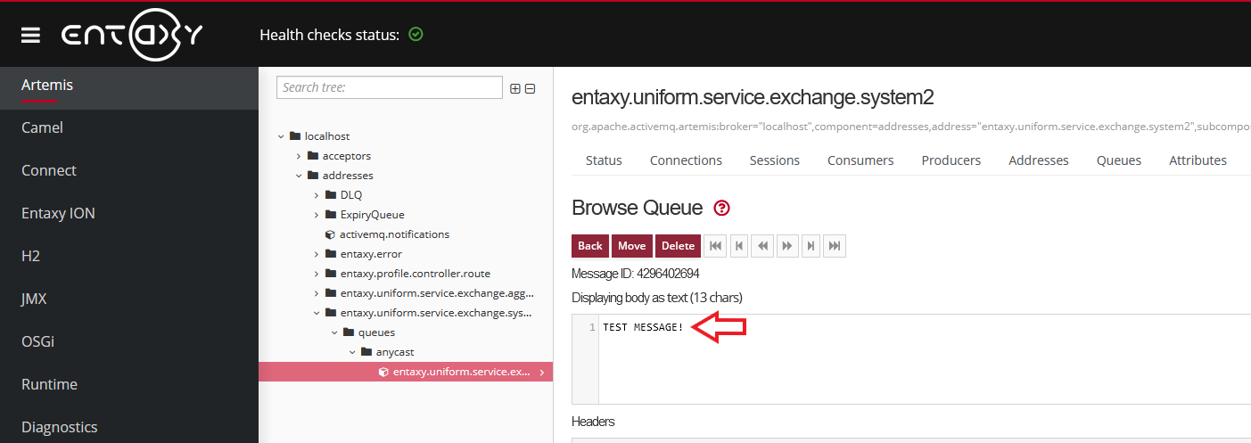
Task: Jump to the first message in queue
Action: pyautogui.click(x=715, y=246)
